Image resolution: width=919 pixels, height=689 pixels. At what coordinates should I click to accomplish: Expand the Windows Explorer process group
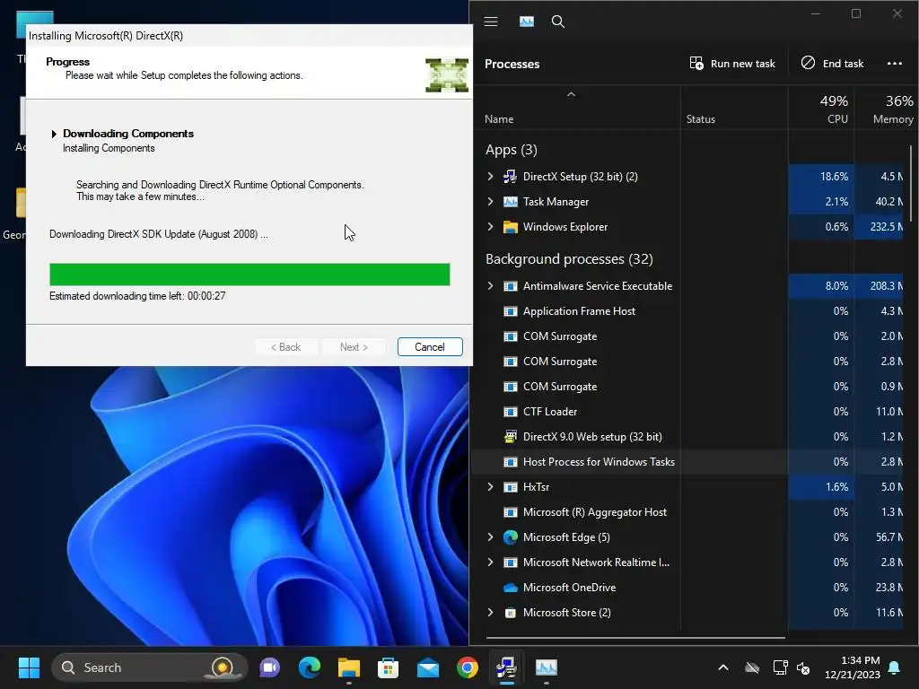(x=491, y=227)
